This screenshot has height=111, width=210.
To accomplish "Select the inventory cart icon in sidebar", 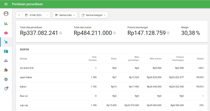I will point(6,42).
